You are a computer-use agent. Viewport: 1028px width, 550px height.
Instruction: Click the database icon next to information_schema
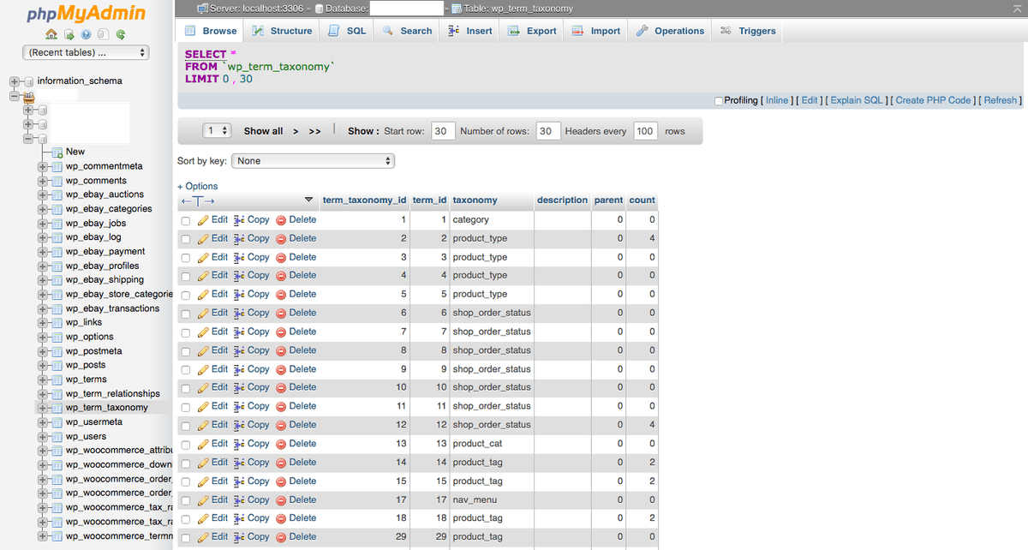coord(28,81)
